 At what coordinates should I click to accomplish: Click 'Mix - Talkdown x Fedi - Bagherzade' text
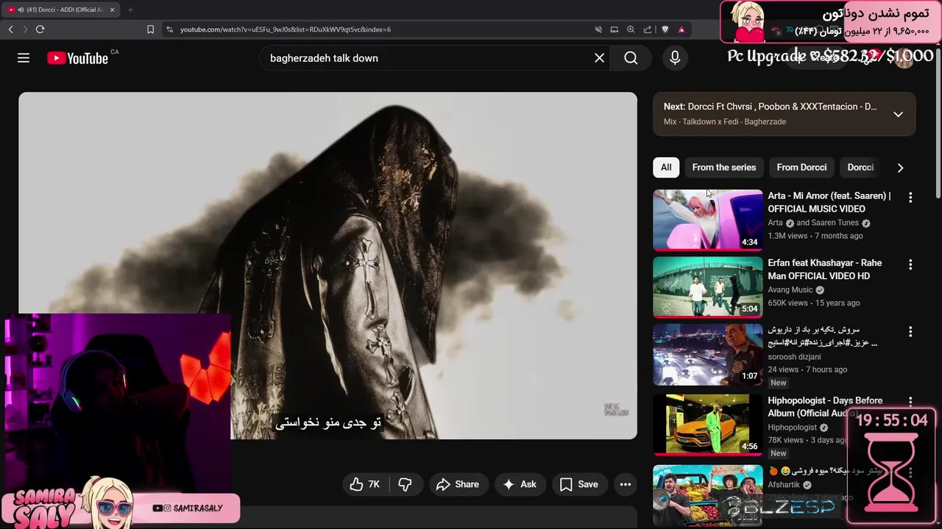coord(724,122)
